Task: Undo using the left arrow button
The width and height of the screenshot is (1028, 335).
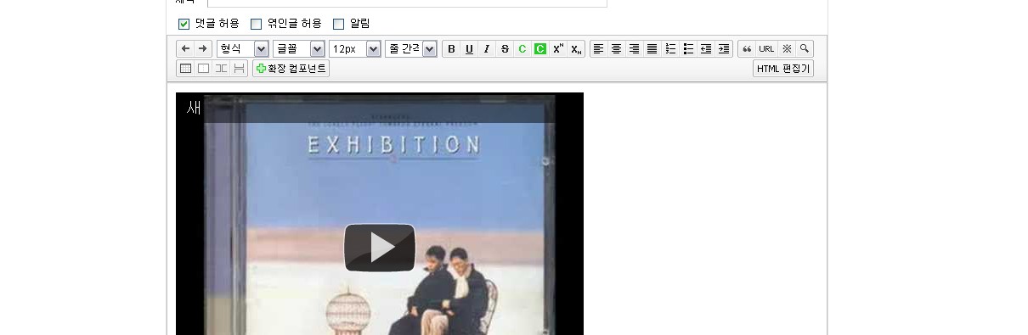Action: 185,48
